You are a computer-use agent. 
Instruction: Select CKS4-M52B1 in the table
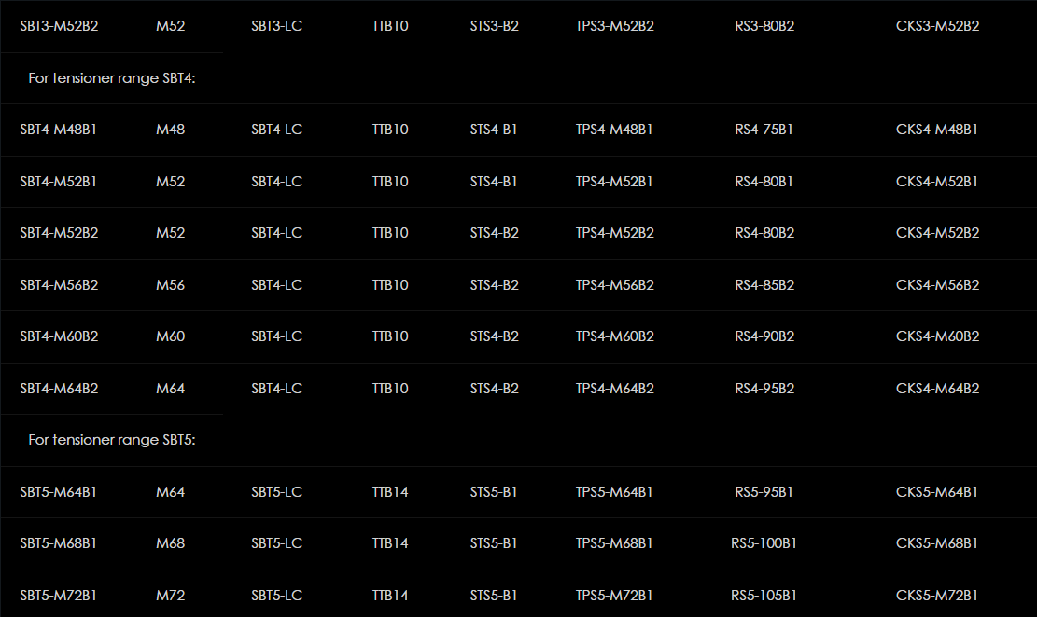(x=937, y=182)
